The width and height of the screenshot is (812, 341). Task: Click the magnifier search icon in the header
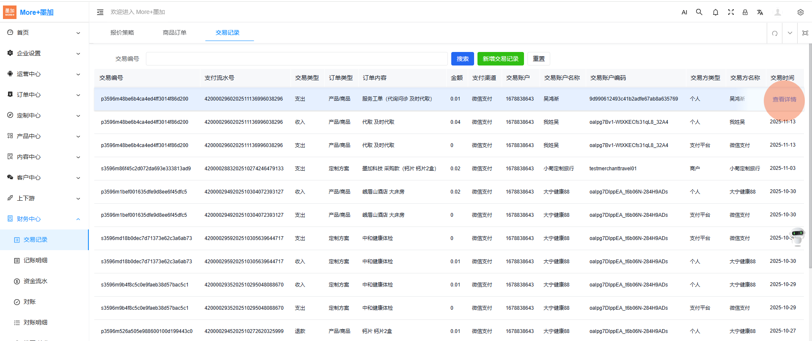[699, 12]
